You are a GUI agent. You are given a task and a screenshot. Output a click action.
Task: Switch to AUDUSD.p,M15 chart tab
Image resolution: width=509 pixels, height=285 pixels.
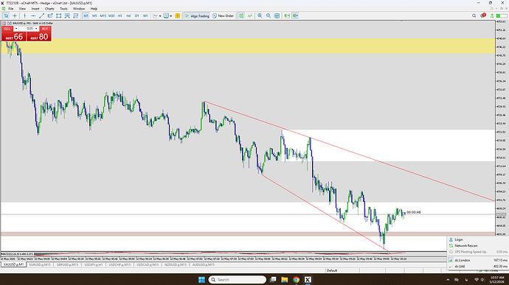[203, 265]
